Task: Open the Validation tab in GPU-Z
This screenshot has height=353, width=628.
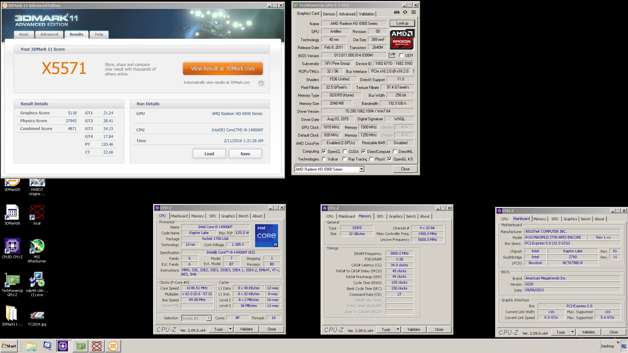Action: [x=366, y=14]
